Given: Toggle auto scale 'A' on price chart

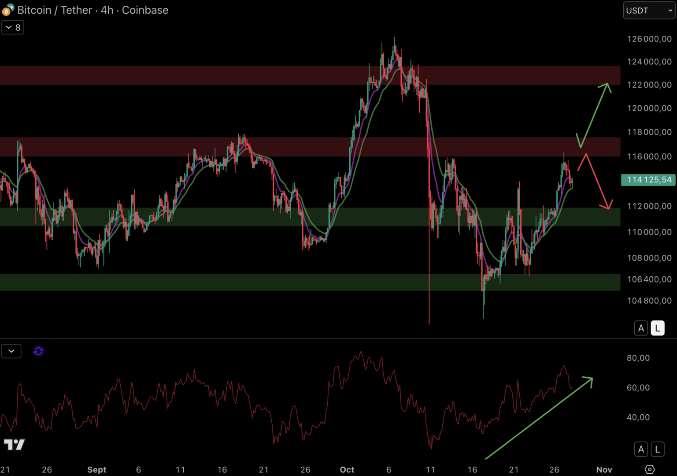Looking at the screenshot, I should (x=641, y=328).
